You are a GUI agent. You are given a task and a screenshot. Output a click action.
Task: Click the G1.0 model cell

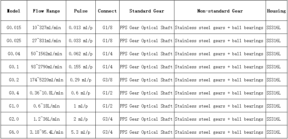(14, 106)
